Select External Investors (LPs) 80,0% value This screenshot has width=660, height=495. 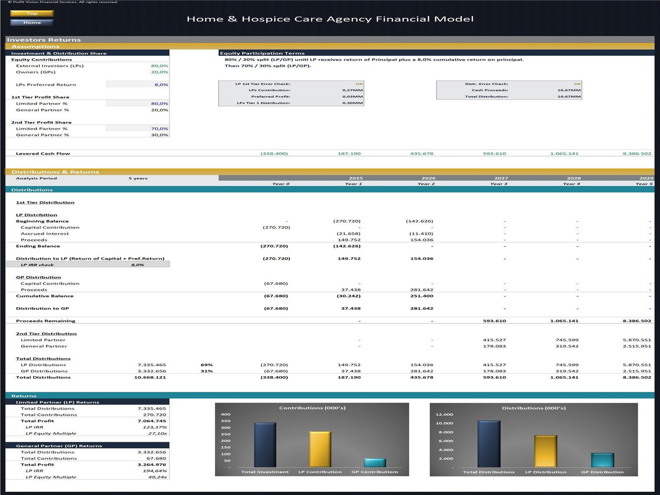159,66
